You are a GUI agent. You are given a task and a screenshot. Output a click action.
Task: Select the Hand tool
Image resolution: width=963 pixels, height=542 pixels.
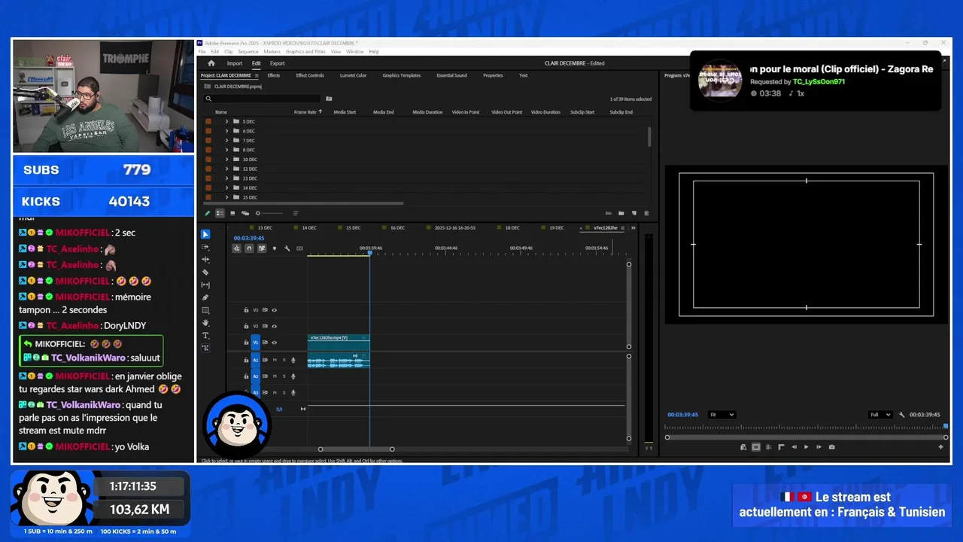(205, 323)
